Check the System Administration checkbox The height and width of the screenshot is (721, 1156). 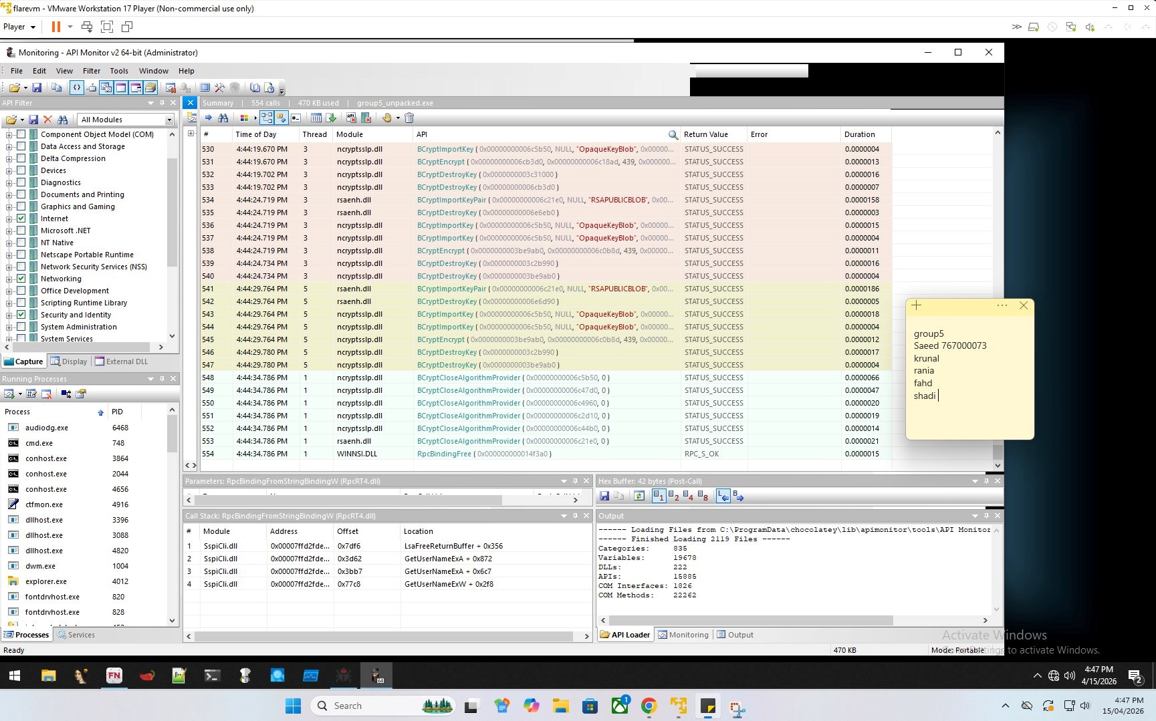pos(21,327)
